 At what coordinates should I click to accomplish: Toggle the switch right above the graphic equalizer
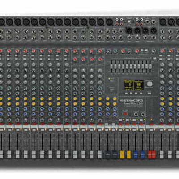click(x=155, y=58)
